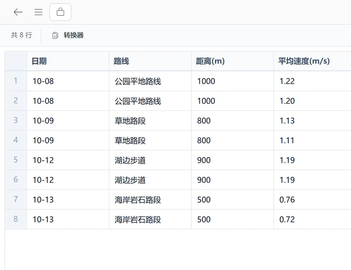Select row number 4
Screen dimensions: 351x270
(x=15, y=140)
